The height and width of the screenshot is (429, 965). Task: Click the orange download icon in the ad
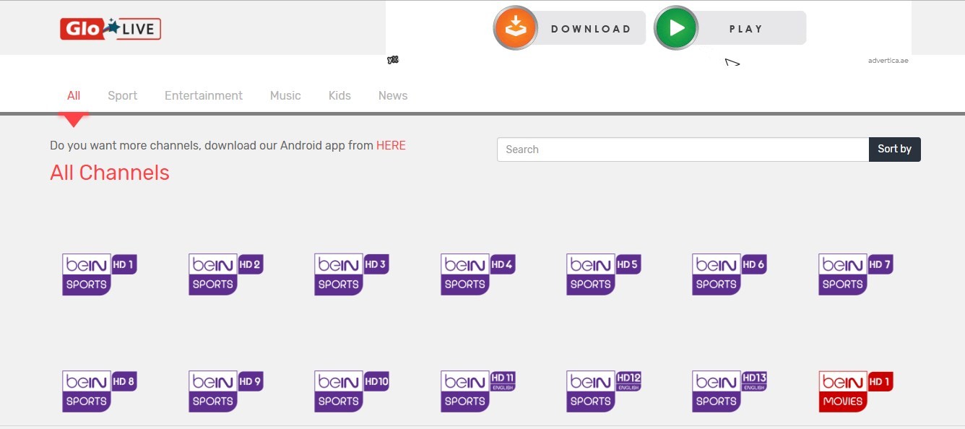515,28
